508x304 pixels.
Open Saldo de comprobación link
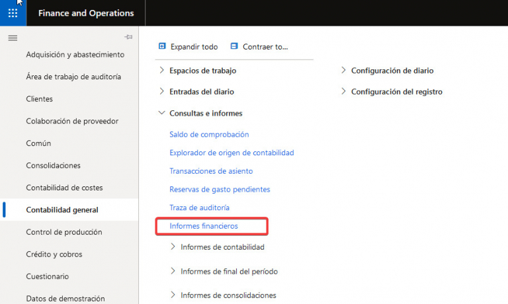(209, 134)
